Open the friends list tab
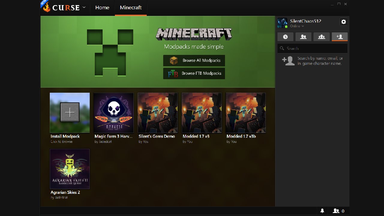 pyautogui.click(x=303, y=37)
